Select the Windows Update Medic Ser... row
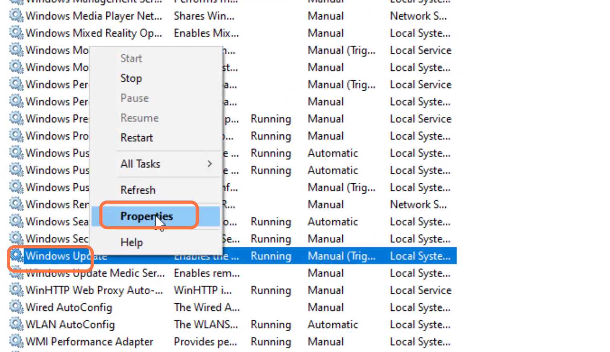This screenshot has height=352, width=610. click(x=95, y=273)
